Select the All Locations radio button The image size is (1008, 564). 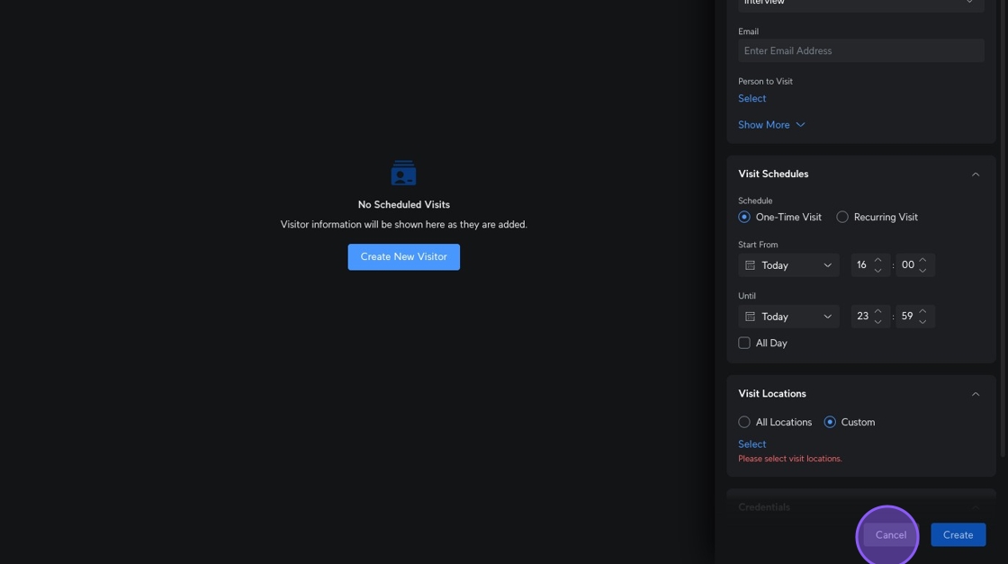(744, 422)
